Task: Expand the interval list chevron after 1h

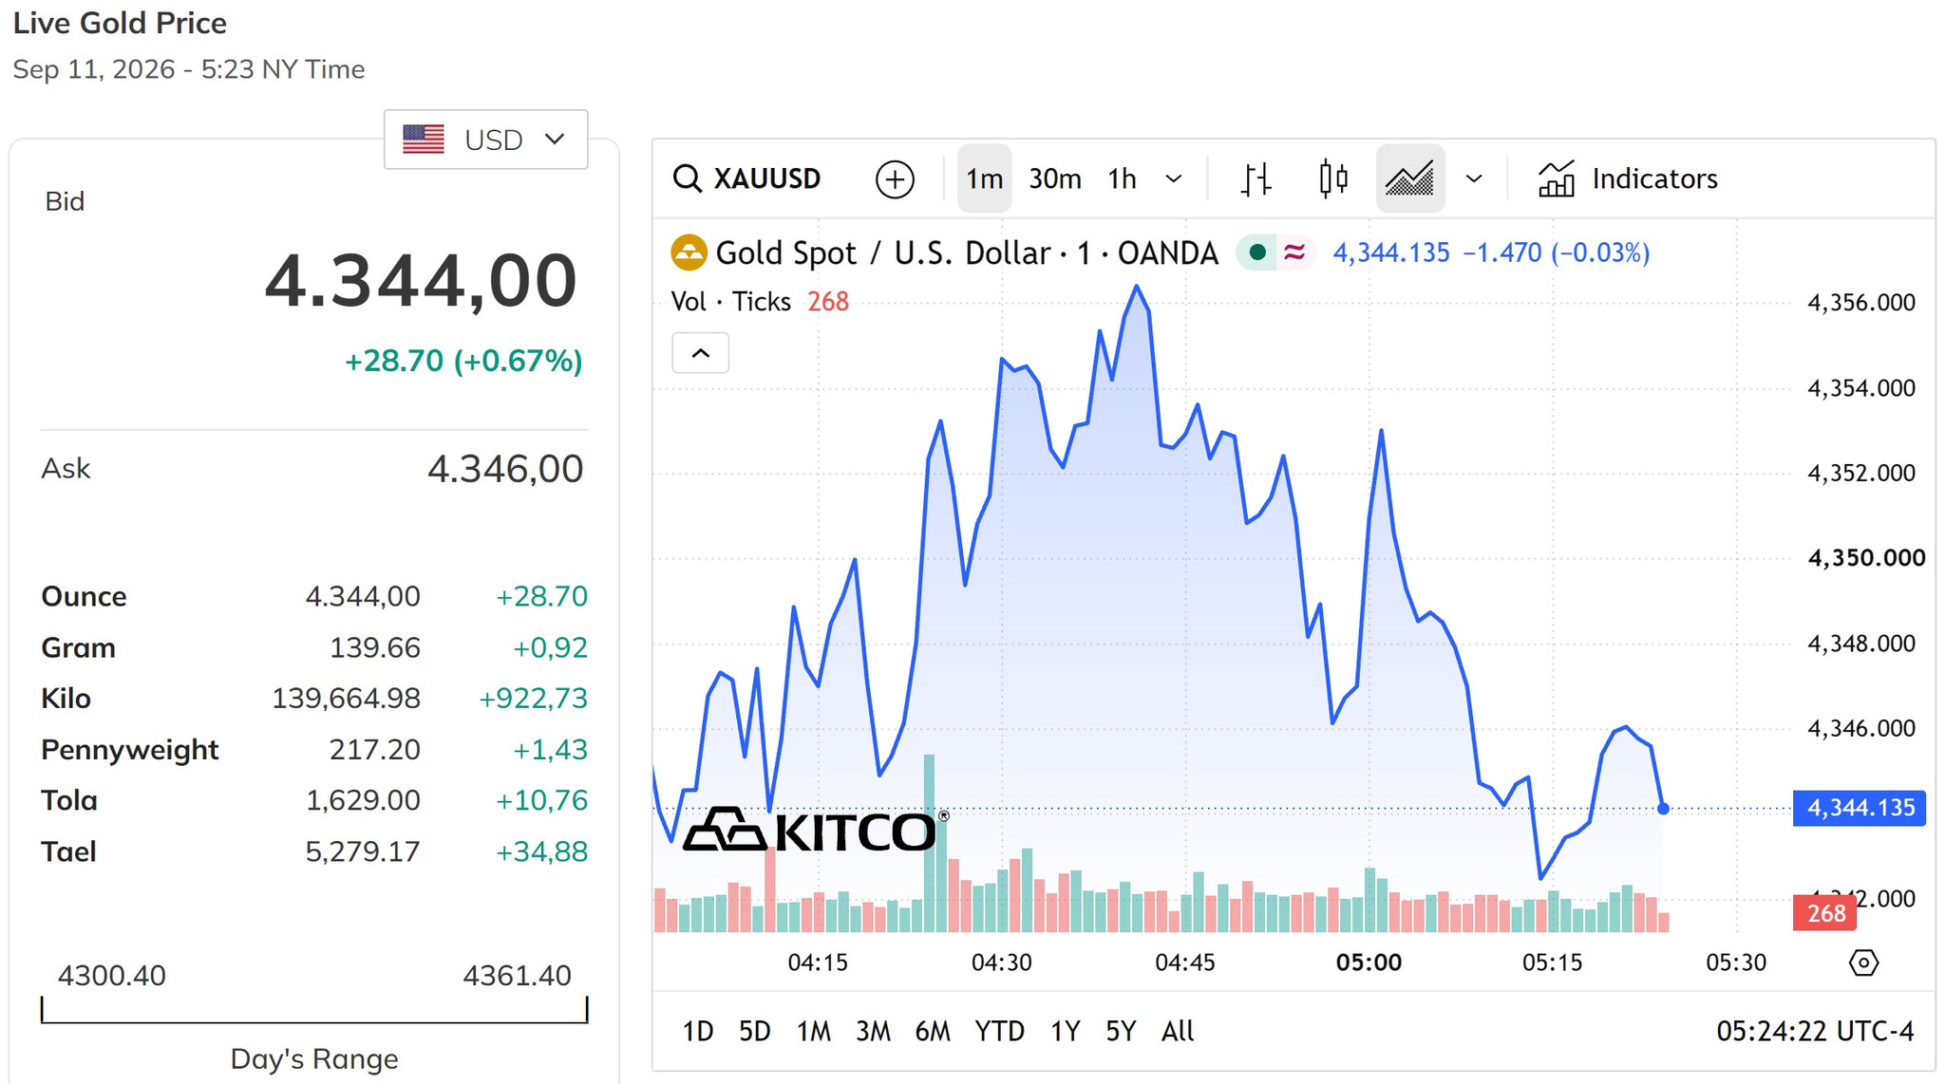Action: coord(1174,178)
